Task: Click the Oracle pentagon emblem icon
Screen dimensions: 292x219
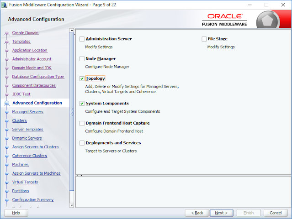Action: tap(267, 21)
